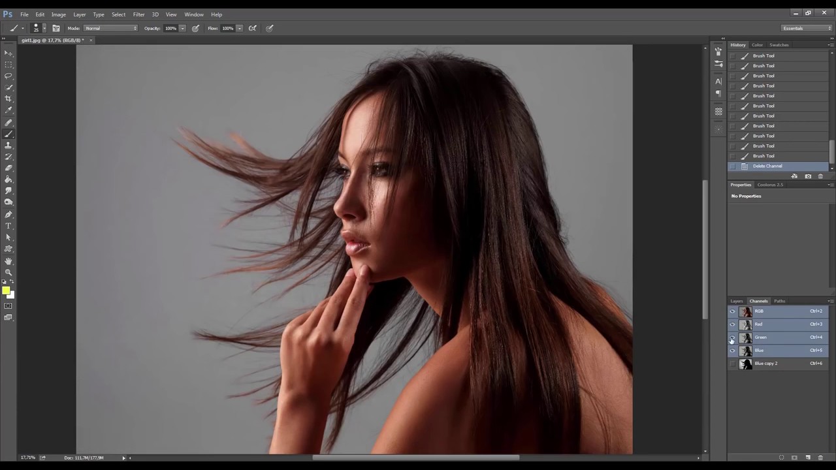
Task: Open the Paragraph panel icon
Action: pyautogui.click(x=718, y=93)
